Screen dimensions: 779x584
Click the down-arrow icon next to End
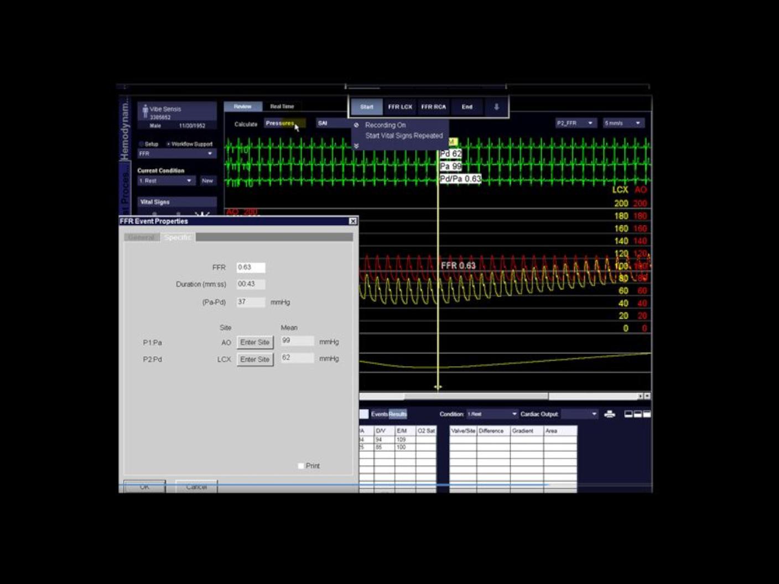[496, 107]
